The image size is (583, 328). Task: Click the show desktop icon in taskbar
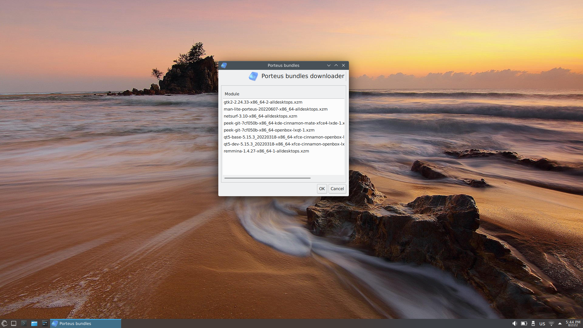coord(14,323)
